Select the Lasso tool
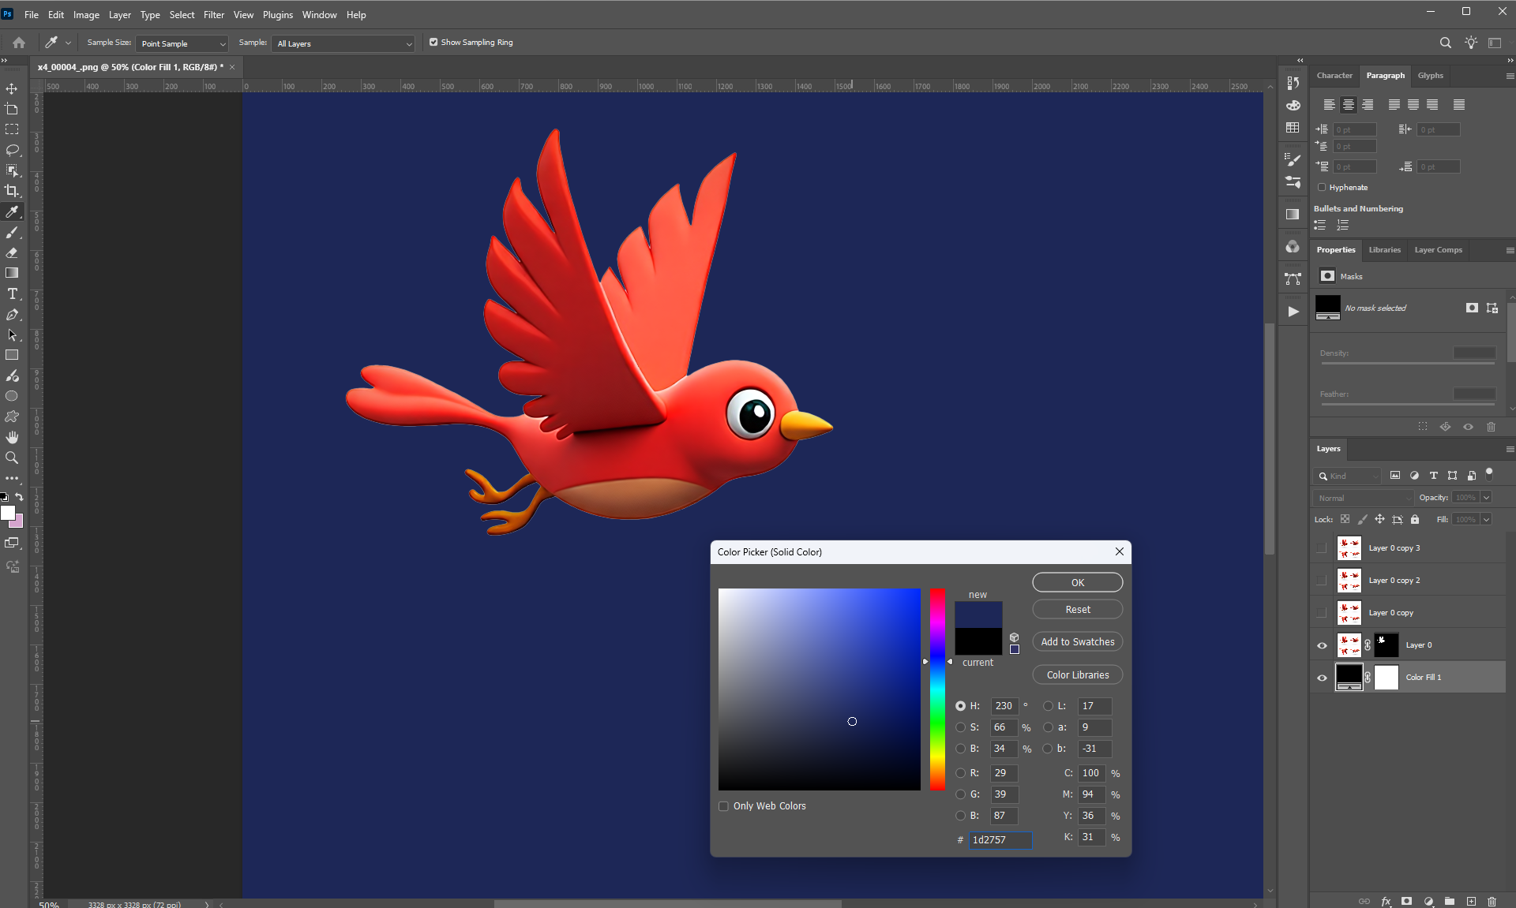The height and width of the screenshot is (908, 1516). click(12, 150)
